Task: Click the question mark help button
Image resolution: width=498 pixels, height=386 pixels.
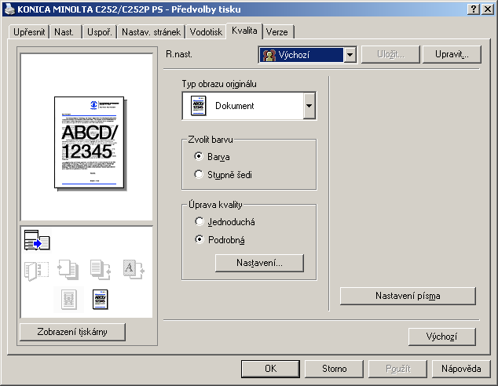Action: coord(473,9)
